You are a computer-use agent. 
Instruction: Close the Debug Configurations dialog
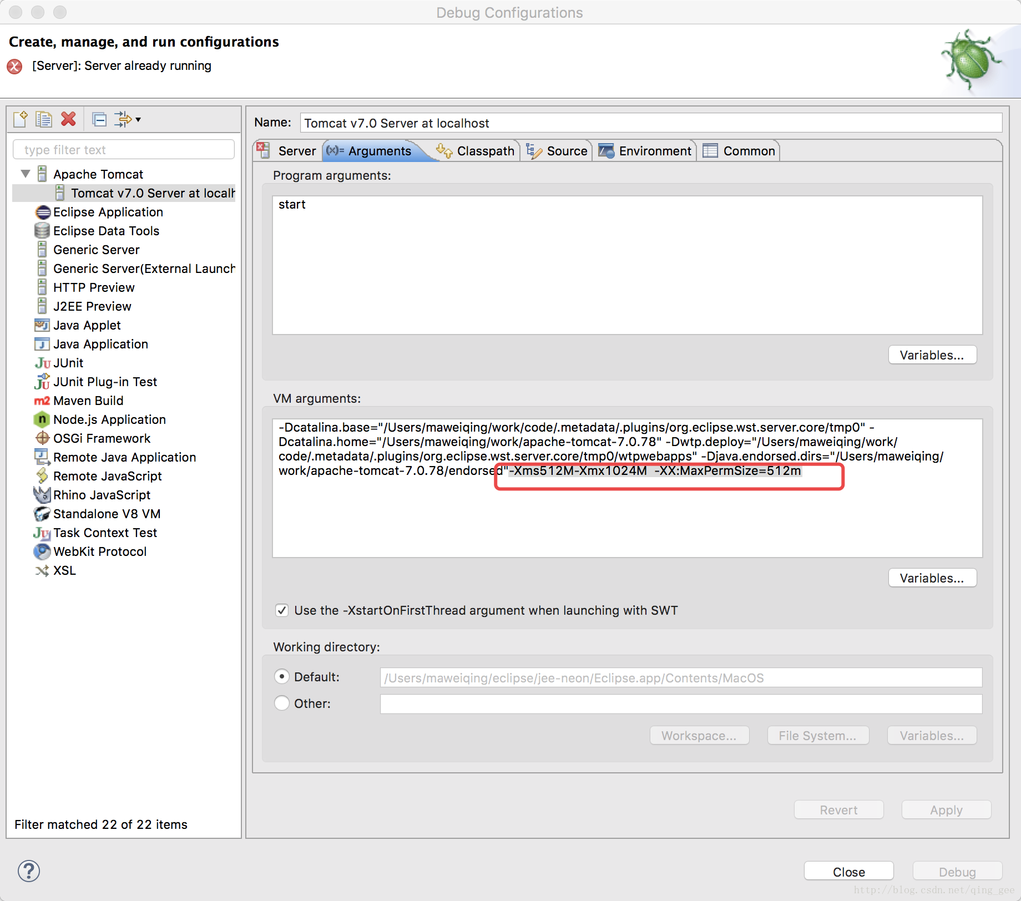point(849,872)
